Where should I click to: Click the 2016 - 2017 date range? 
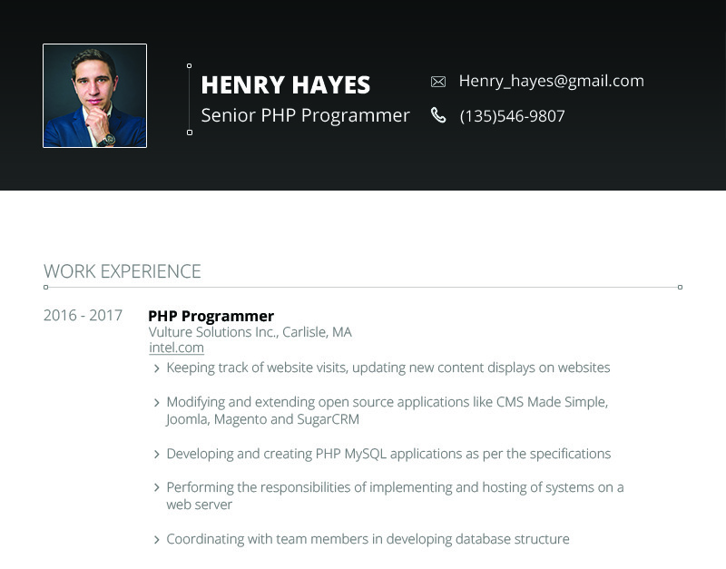[83, 315]
